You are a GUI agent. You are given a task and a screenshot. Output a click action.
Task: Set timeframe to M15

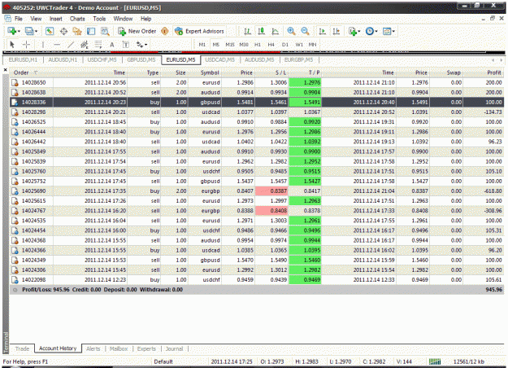click(230, 45)
